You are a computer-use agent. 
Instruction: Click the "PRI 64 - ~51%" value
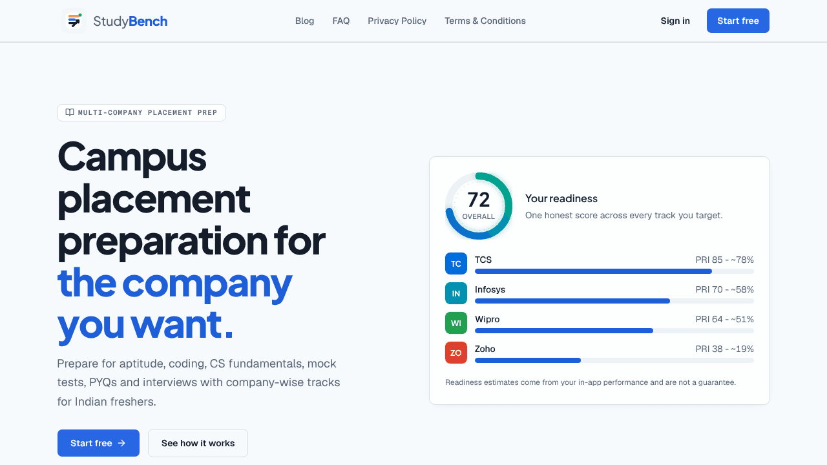pyautogui.click(x=724, y=319)
